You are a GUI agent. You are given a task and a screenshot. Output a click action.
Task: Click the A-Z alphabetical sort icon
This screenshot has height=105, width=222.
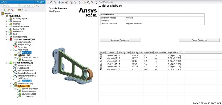(x=23, y=10)
